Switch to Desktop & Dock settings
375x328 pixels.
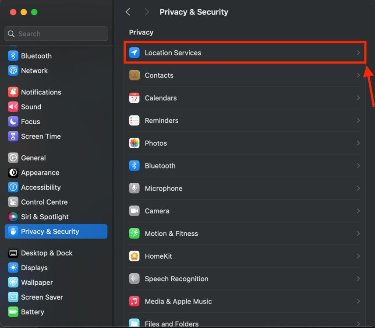(x=46, y=253)
